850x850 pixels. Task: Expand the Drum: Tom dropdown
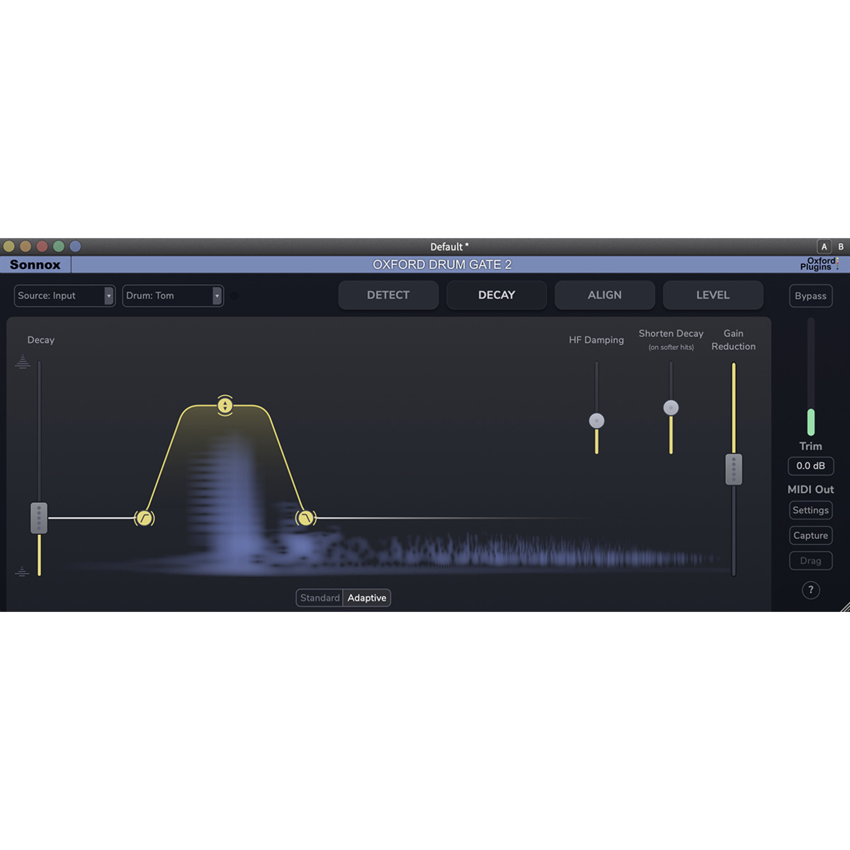[173, 295]
